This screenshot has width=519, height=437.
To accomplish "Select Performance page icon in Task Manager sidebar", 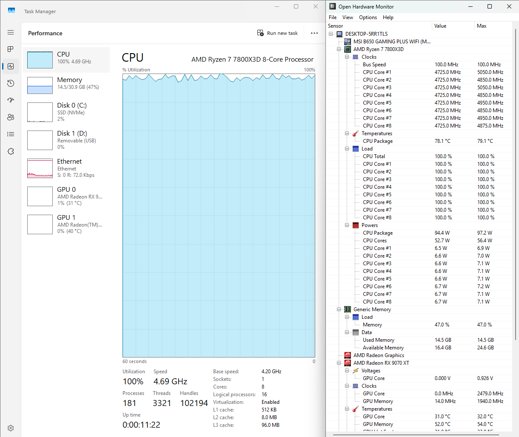I will pos(11,66).
